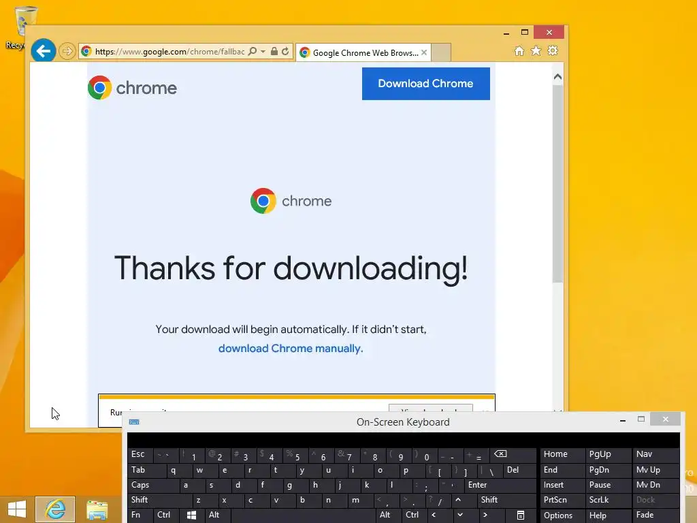This screenshot has height=523, width=697.
Task: Open IE Tools gear icon
Action: tap(553, 50)
